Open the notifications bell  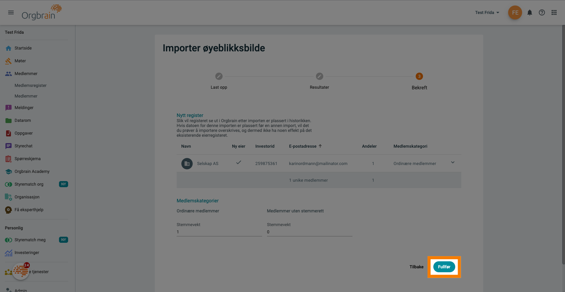point(530,12)
